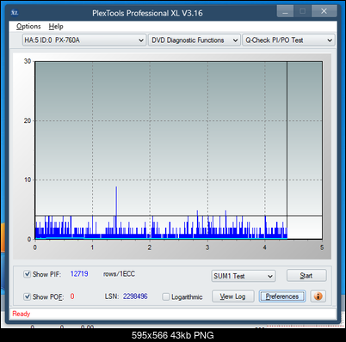346x342 pixels.
Task: Click the PIF value 12719
Action: pyautogui.click(x=79, y=274)
